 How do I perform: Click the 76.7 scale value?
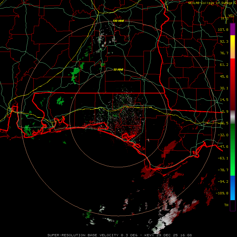pyautogui.click(x=224, y=53)
